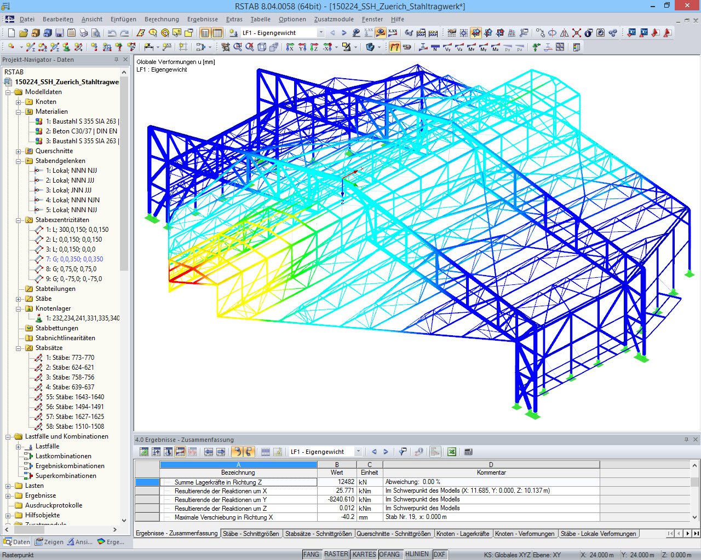701x560 pixels.
Task: Select Zeigen tab in navigator
Action: pos(49,542)
